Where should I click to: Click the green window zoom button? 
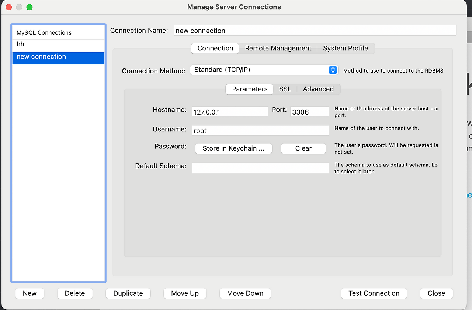point(29,7)
